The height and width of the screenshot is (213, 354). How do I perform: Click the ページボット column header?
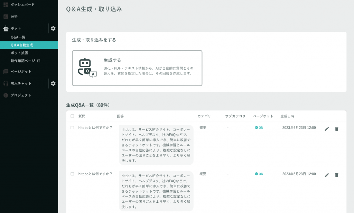pyautogui.click(x=263, y=116)
